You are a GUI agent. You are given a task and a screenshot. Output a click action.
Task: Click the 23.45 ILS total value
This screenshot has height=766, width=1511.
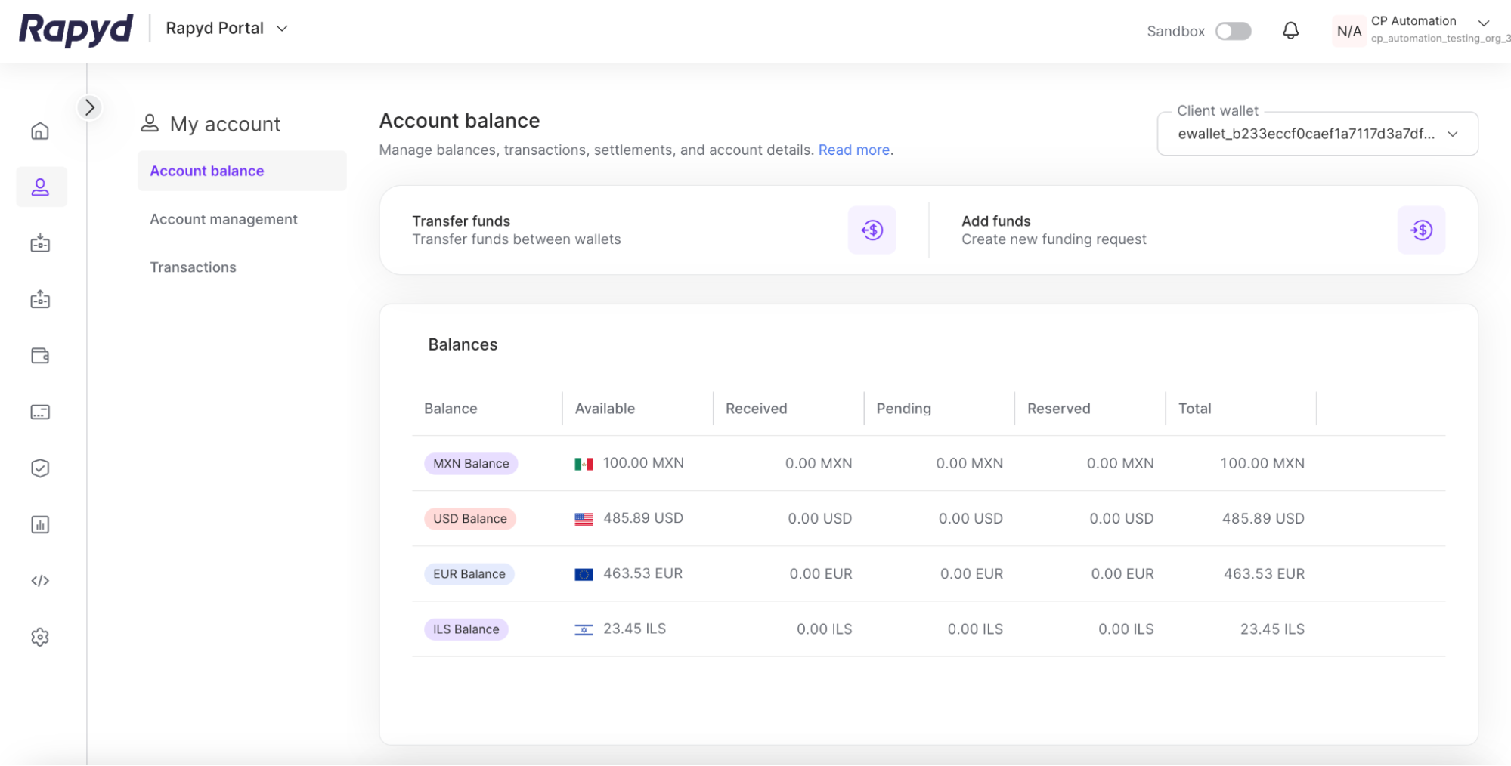tap(1272, 629)
